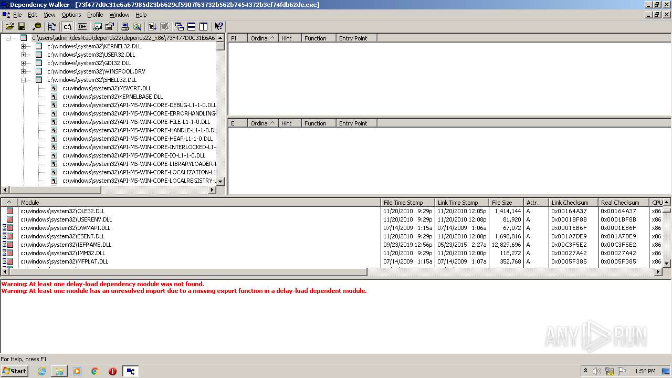Viewport: 672px width, 378px height.
Task: Click the Copy toolbar icon
Action: (37, 26)
